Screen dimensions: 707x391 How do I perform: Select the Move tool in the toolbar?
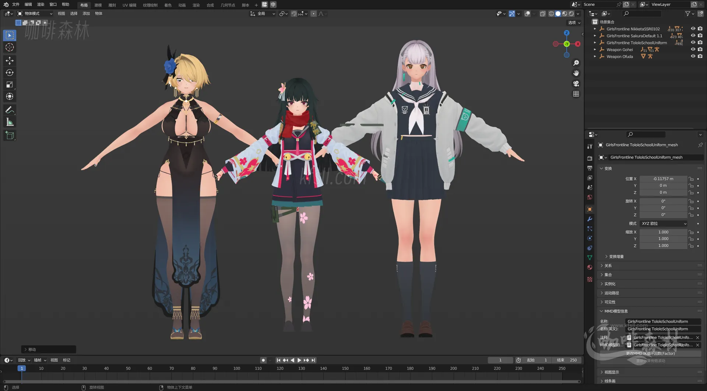coord(9,60)
